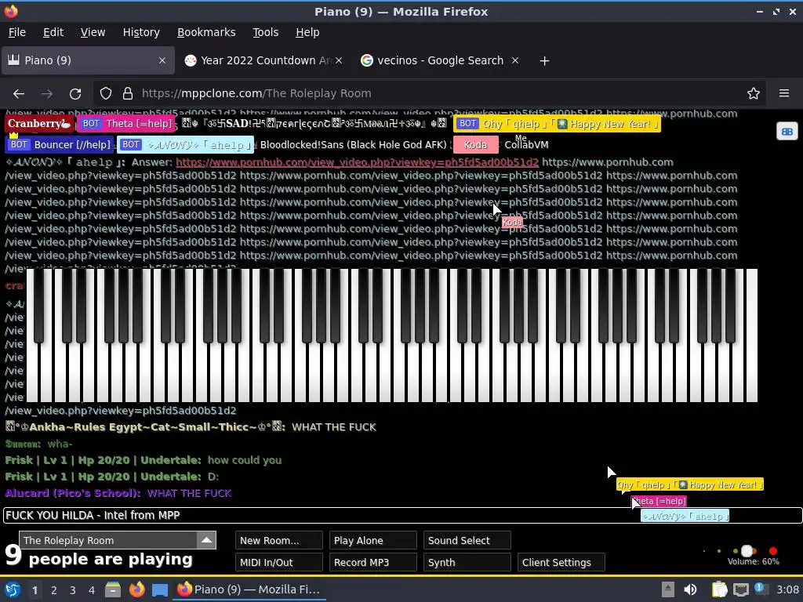Reload the page with the refresh icon
Image resolution: width=803 pixels, height=602 pixels.
(x=75, y=94)
